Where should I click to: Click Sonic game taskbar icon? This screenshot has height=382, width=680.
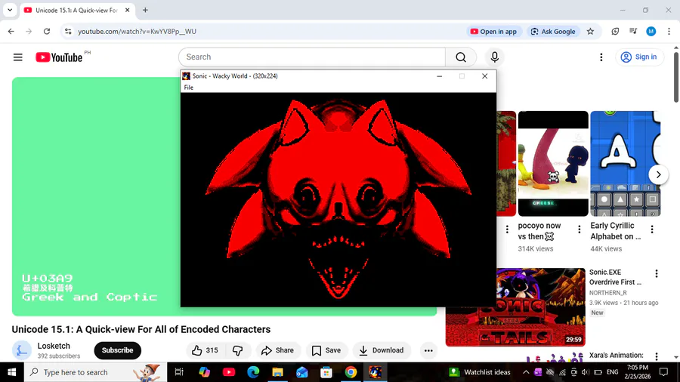tap(375, 372)
